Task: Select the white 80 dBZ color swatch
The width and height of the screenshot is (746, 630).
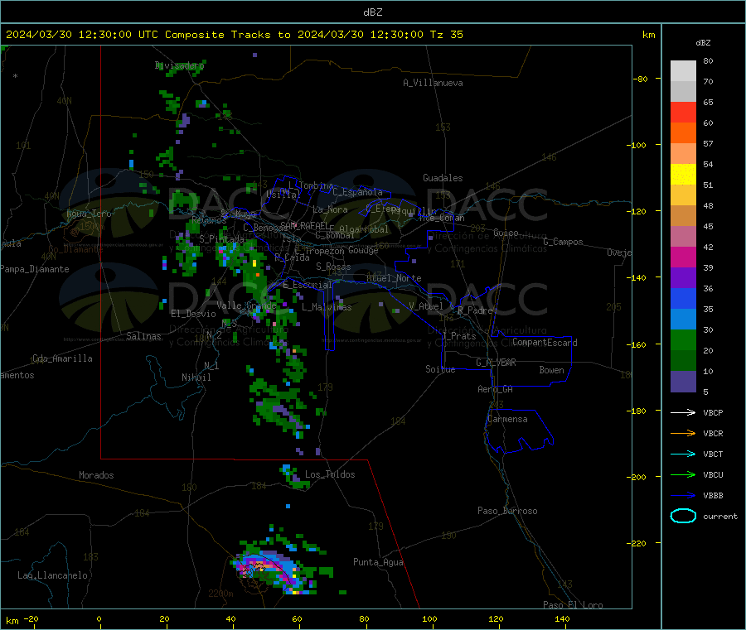Action: click(683, 71)
